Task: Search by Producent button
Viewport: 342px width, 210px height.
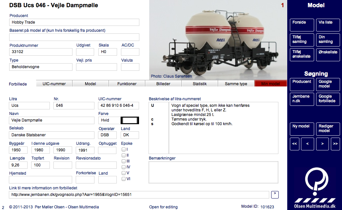Action: click(302, 84)
